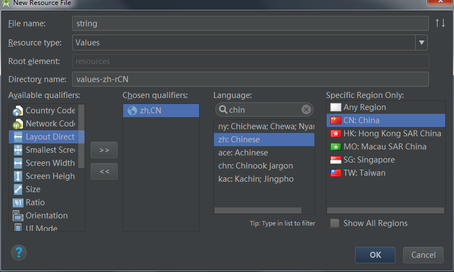Select 'ace: Achinese' language

click(264, 153)
